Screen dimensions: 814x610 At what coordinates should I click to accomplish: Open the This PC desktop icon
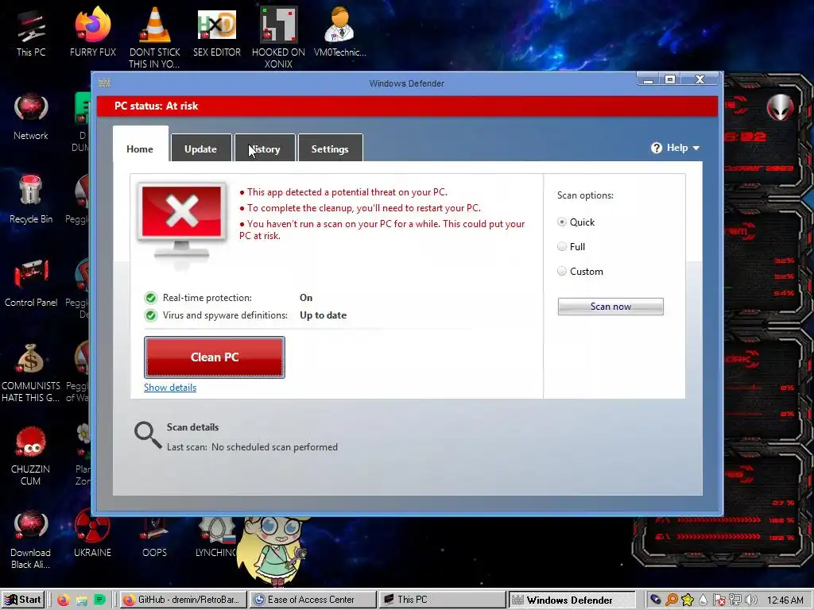point(31,33)
